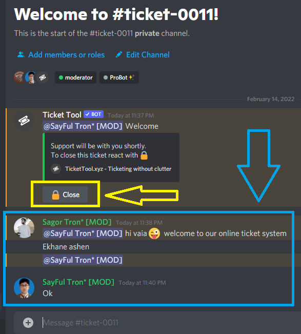Click the Sagor Tron* [MOD] username
Screen dimensions: 301x334
(77, 222)
